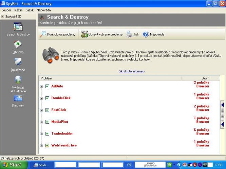226x169 pixels.
Task: Expand the DoubleClick tree node
Action: pos(41,98)
